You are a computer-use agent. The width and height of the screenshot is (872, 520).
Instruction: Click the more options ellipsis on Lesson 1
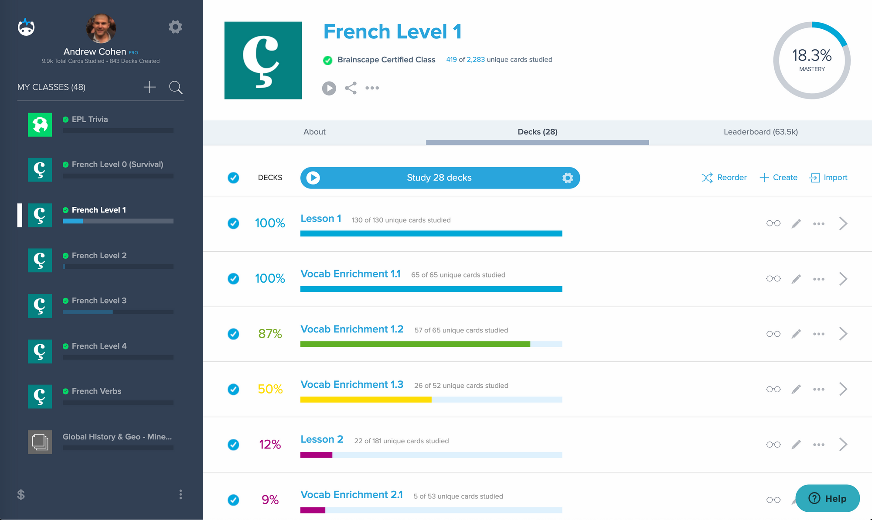819,224
